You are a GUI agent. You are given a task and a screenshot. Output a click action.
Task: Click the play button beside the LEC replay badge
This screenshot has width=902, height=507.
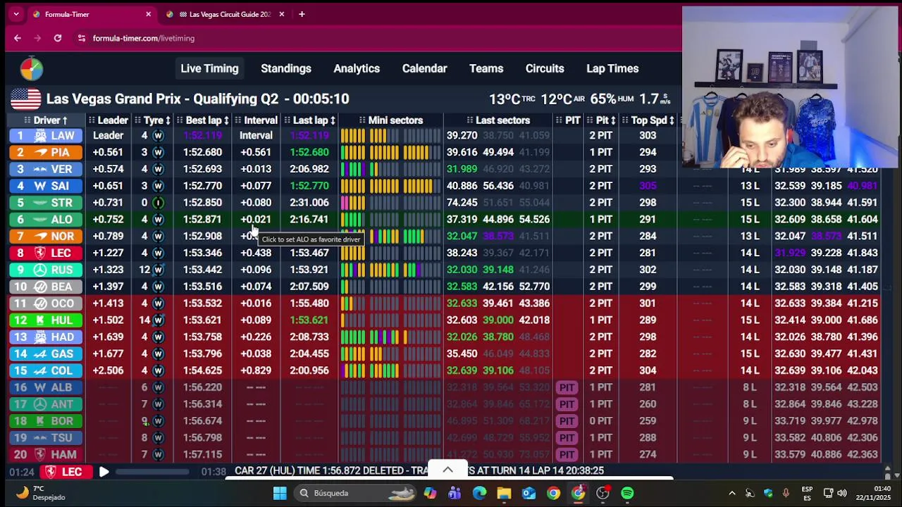click(104, 472)
